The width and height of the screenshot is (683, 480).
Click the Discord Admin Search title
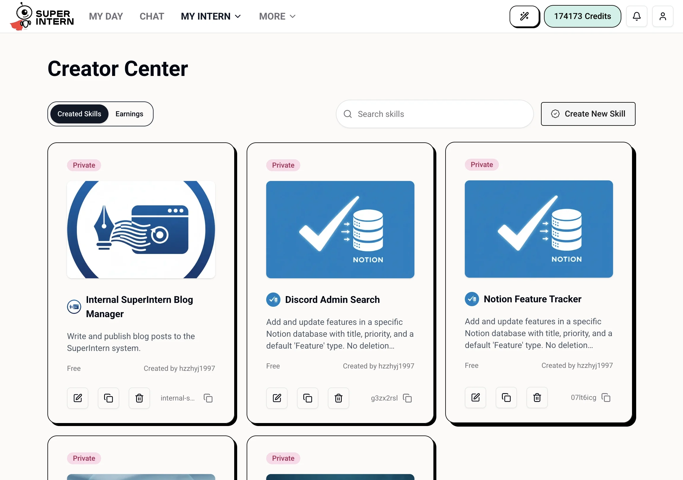tap(333, 300)
